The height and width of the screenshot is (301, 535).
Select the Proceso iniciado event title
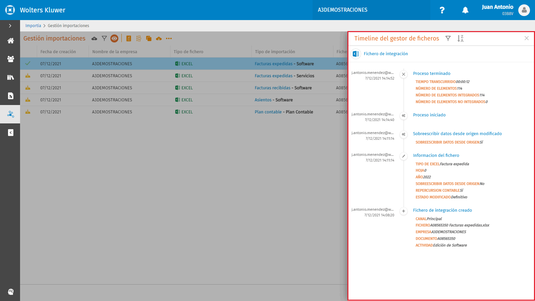429,115
